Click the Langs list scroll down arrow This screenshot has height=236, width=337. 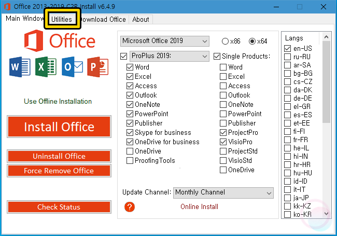tap(326, 214)
